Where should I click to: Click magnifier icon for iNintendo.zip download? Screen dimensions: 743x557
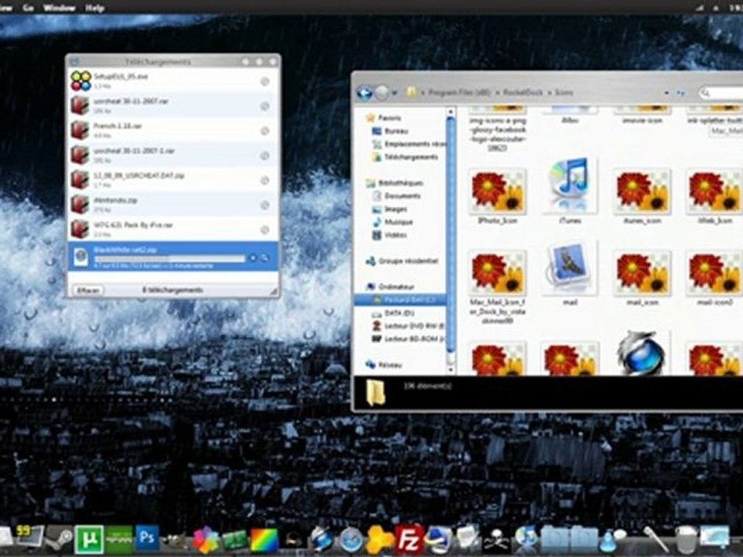click(x=265, y=205)
